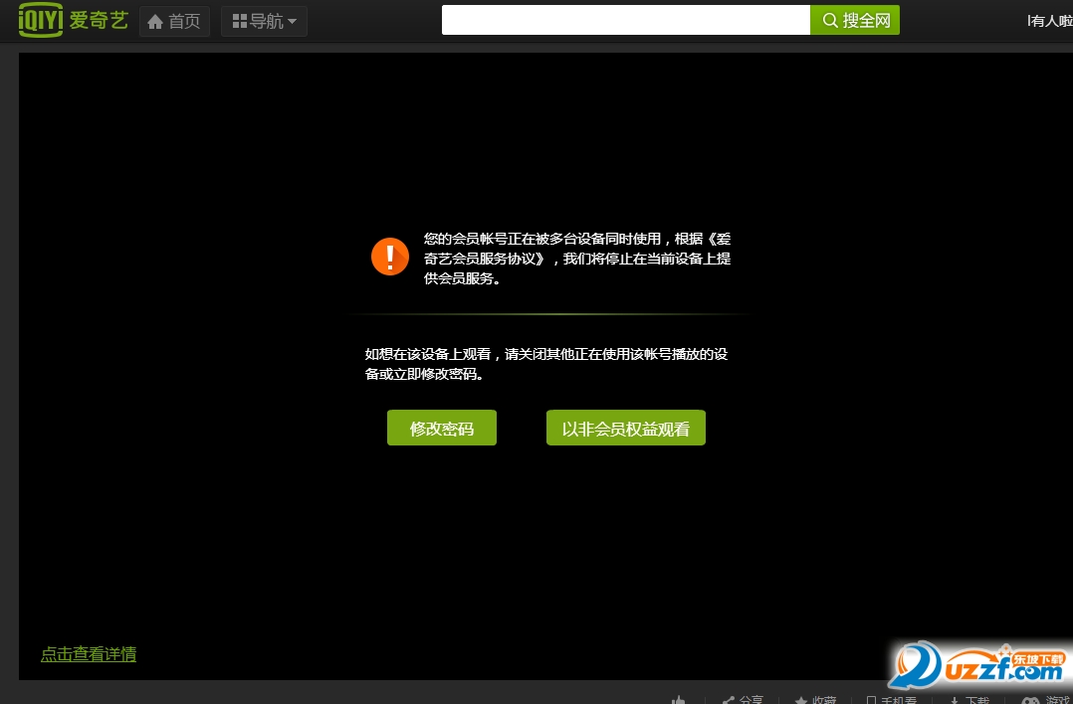Click inside the search input field
This screenshot has width=1073, height=704.
[x=625, y=20]
